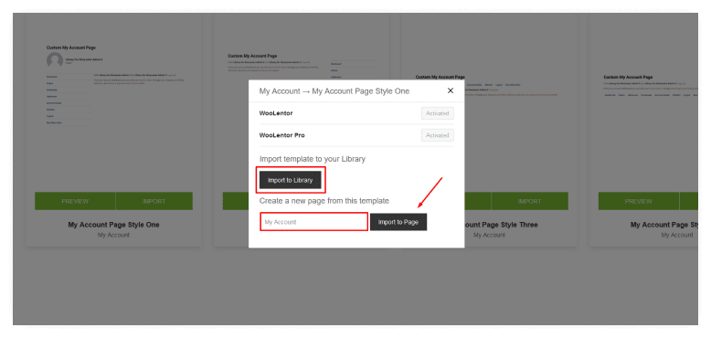The height and width of the screenshot is (338, 711).
Task: Click WooLentor Pro Activated status button
Action: [437, 135]
